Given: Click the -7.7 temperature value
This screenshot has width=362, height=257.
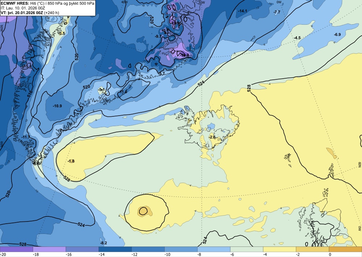Looking at the screenshot, I should click(x=277, y=12).
